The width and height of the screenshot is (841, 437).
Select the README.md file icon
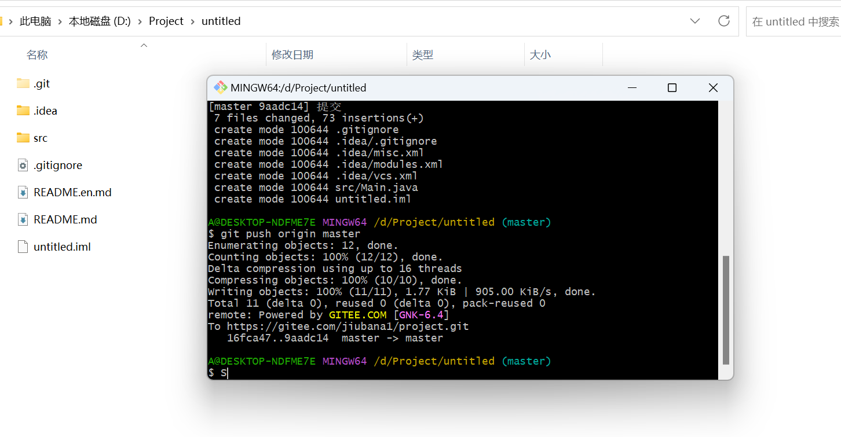(23, 220)
